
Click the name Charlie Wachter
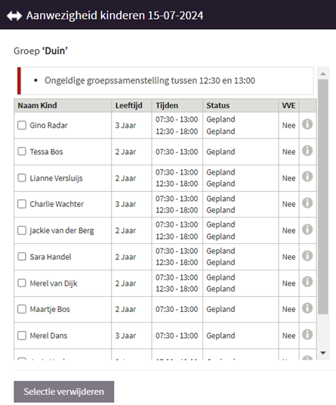click(x=57, y=204)
